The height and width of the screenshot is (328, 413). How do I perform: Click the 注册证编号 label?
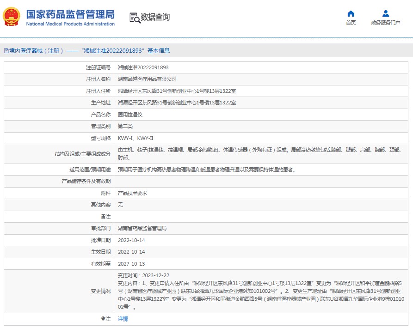click(x=98, y=67)
